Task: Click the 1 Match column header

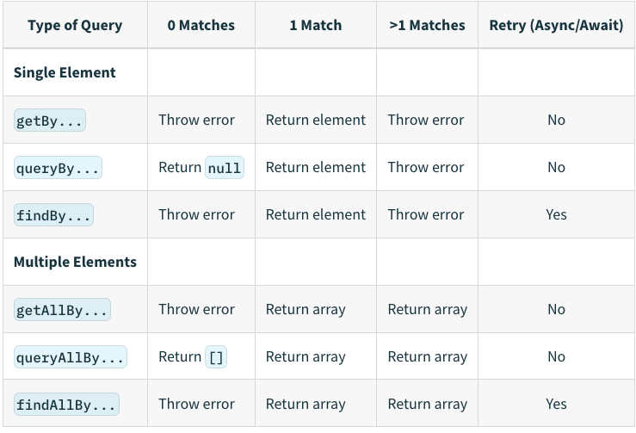Action: click(316, 25)
